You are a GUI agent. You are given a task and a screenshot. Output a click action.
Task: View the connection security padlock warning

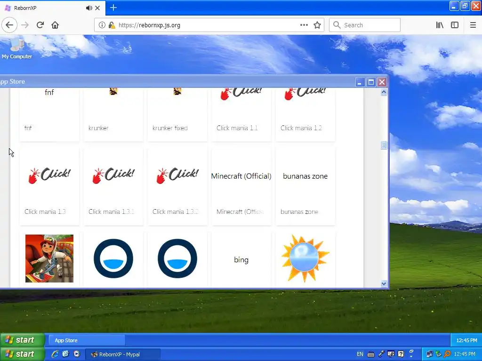112,25
